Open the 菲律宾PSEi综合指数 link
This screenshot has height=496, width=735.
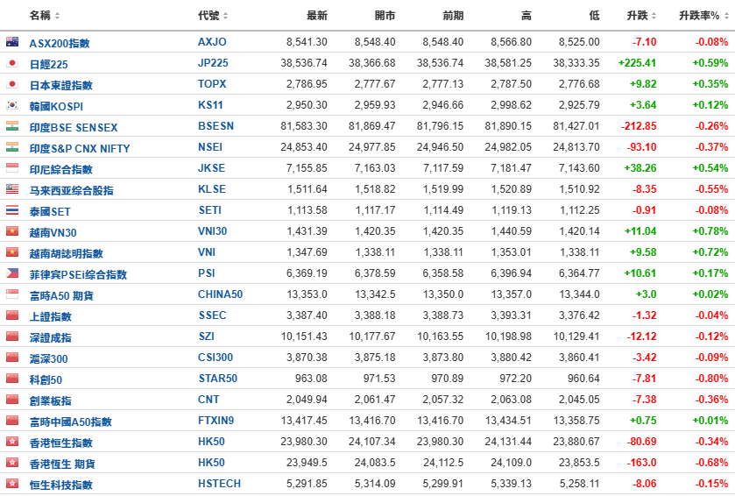[x=78, y=274]
